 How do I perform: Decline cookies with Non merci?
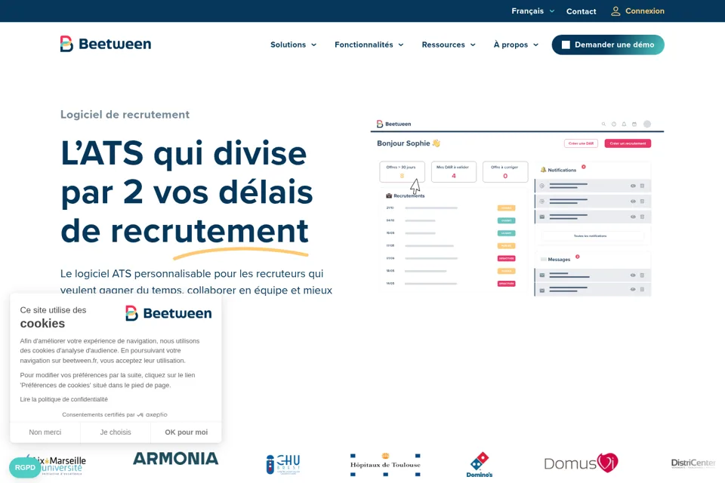[45, 432]
